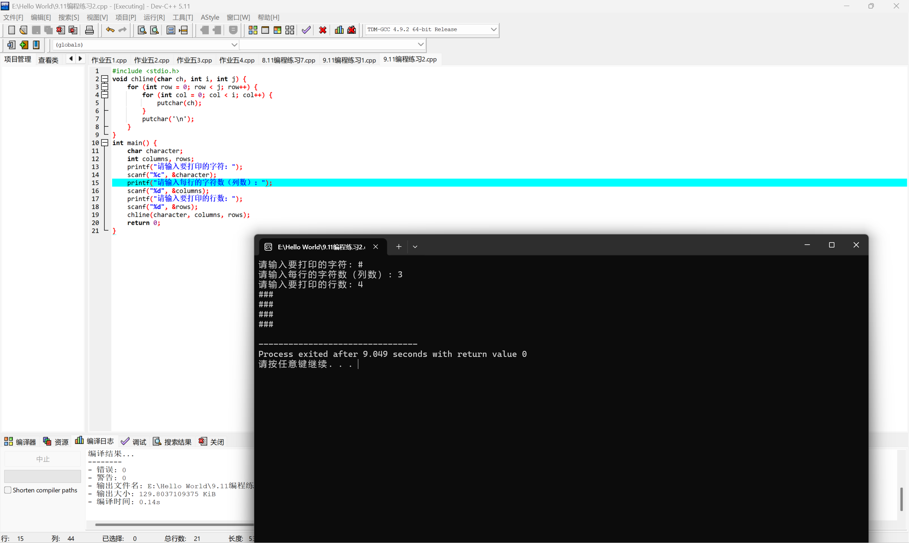Click the Insert green plus icon
Image resolution: width=909 pixels, height=543 pixels.
pos(24,45)
